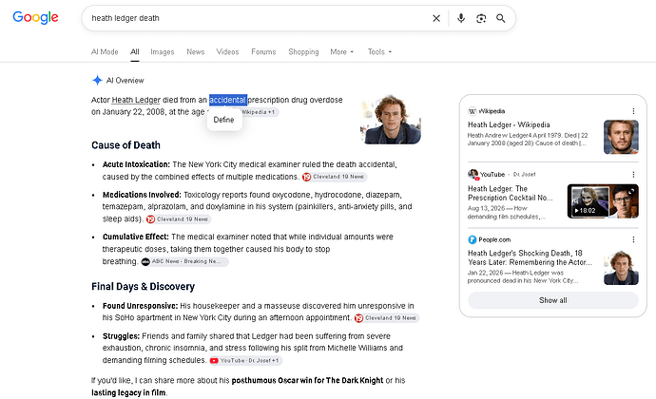
Task: Click the Show all sources button
Action: coord(553,300)
